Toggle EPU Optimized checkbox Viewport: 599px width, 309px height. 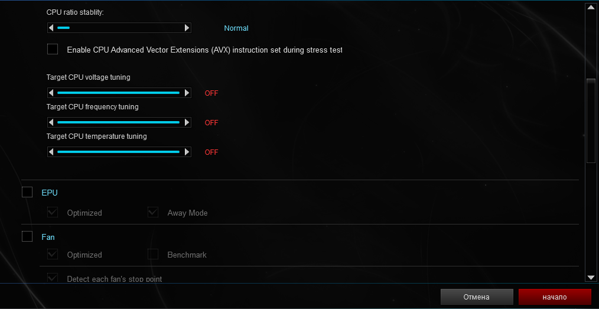point(53,212)
